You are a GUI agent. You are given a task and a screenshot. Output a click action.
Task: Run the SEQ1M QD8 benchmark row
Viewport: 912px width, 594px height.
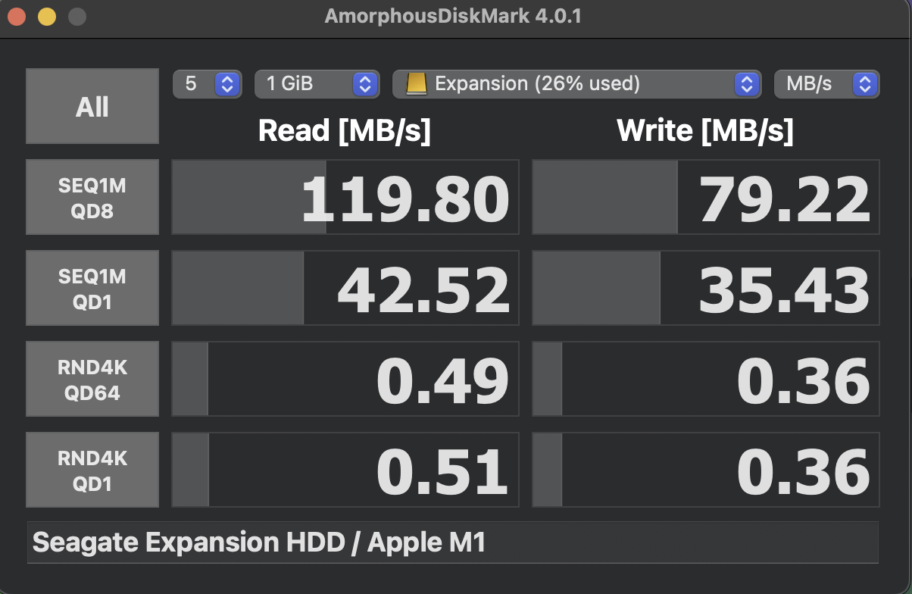click(92, 197)
